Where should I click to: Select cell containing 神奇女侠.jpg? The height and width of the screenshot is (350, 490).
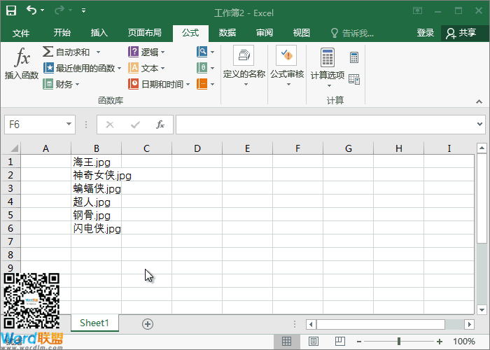[x=97, y=175]
